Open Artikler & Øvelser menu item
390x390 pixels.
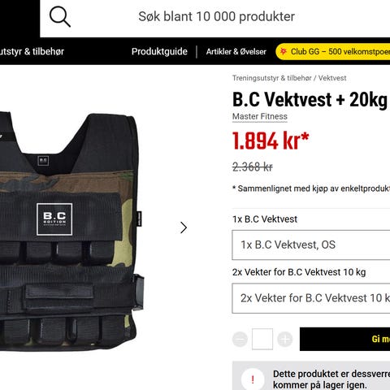click(x=236, y=51)
